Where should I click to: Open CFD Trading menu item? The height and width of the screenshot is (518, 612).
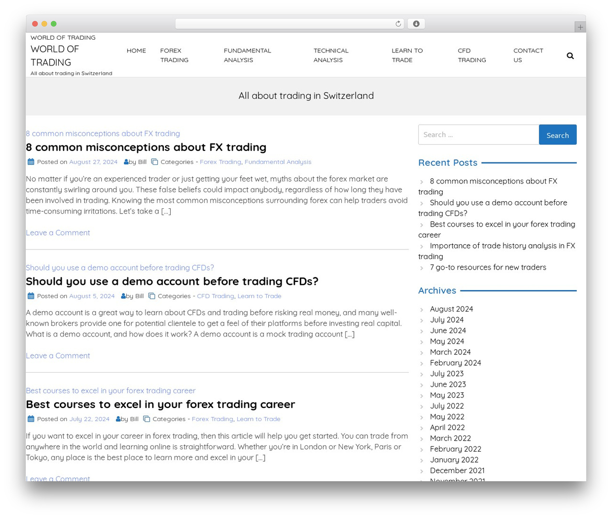coord(472,55)
